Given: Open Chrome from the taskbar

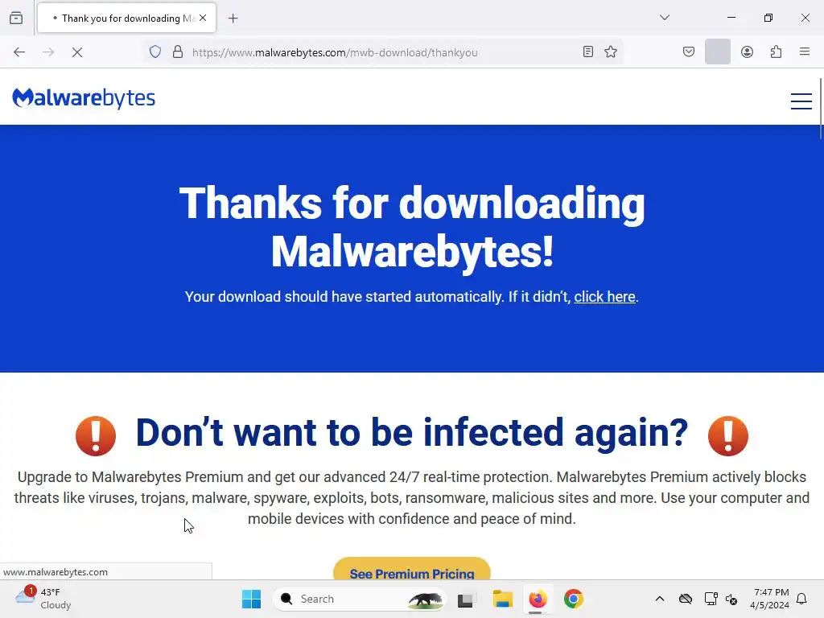Looking at the screenshot, I should pyautogui.click(x=573, y=599).
